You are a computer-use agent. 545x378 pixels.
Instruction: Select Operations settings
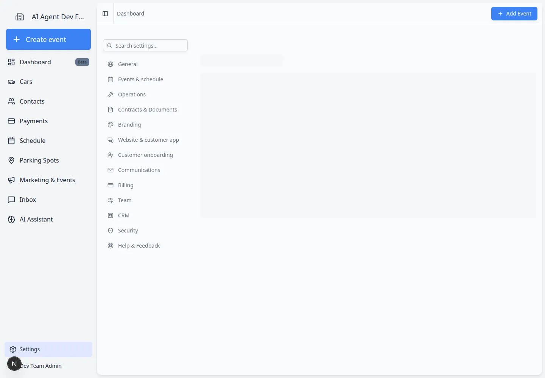[x=145, y=94]
